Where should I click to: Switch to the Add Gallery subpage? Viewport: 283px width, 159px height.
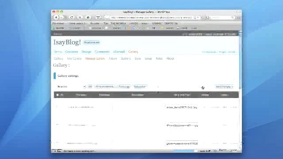(x=74, y=59)
